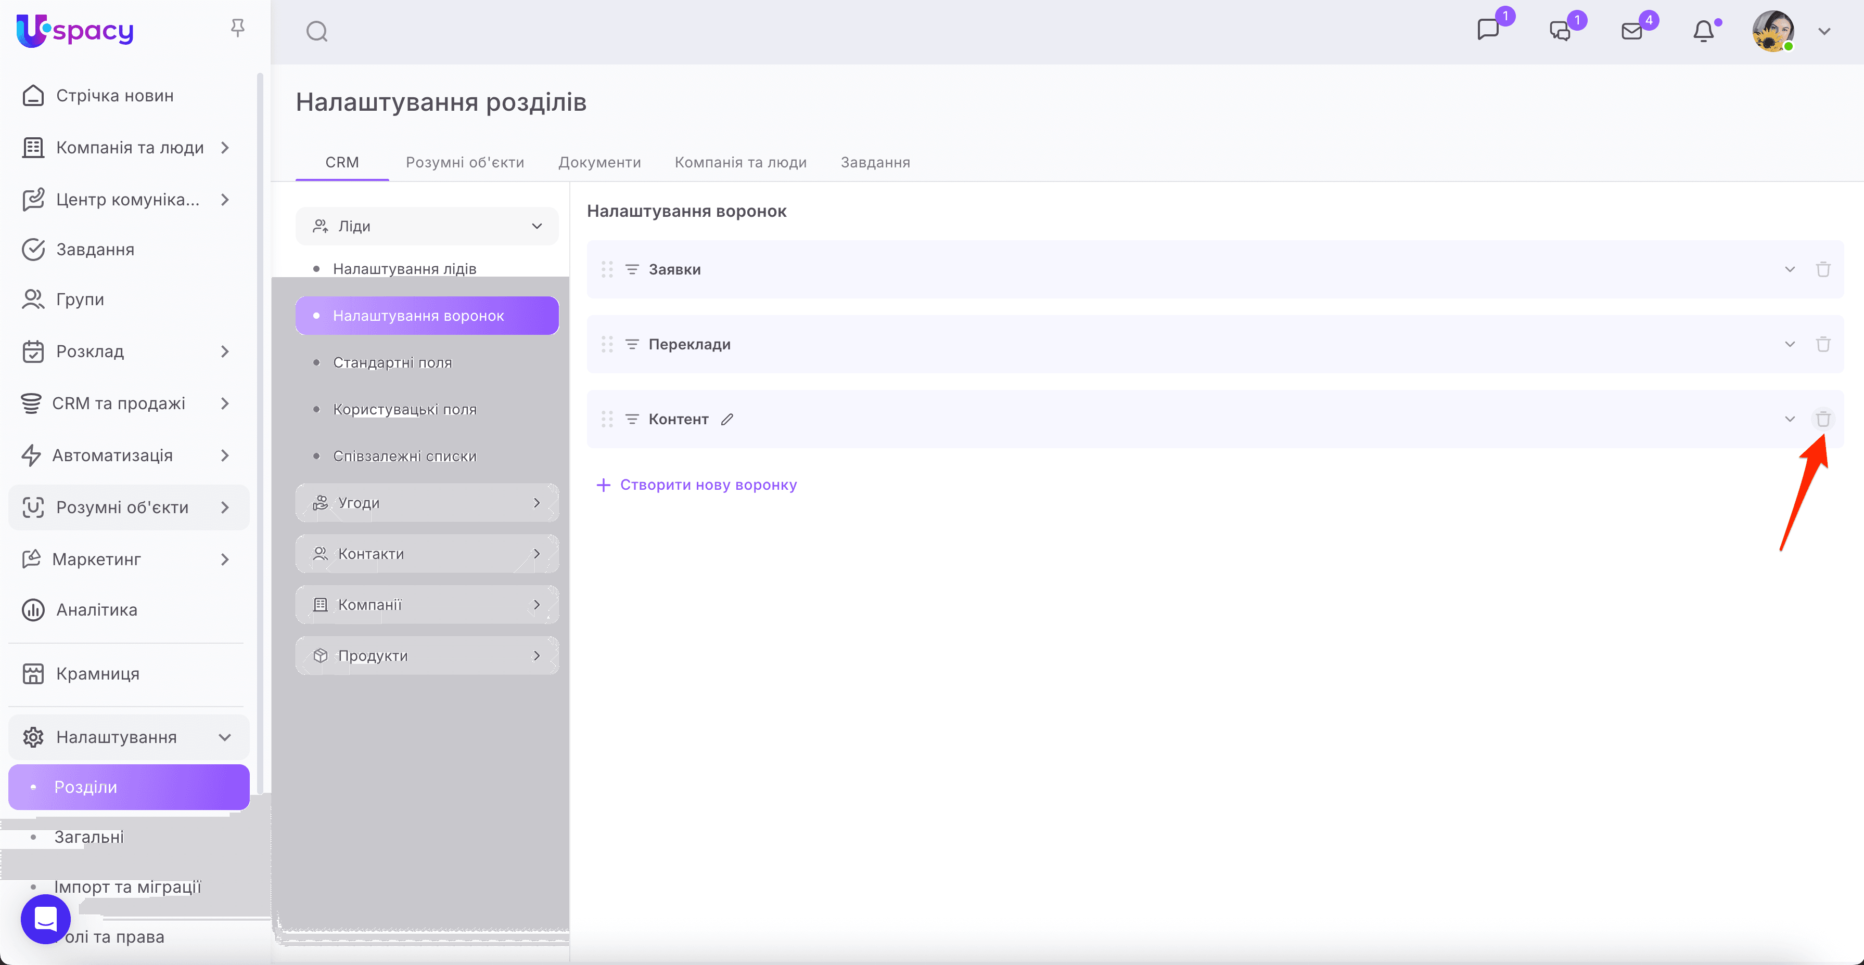The height and width of the screenshot is (965, 1864).
Task: Expand the Переклади funnel chevron
Action: [1790, 345]
